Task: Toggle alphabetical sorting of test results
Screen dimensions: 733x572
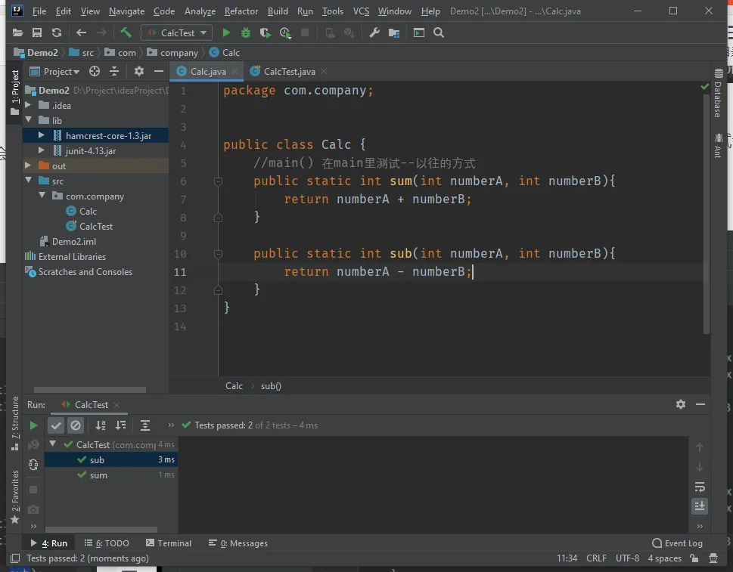Action: pyautogui.click(x=101, y=425)
